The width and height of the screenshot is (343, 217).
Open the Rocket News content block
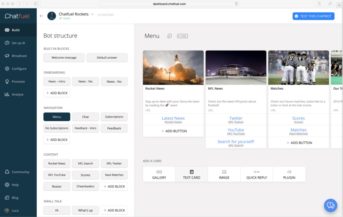coord(57,163)
